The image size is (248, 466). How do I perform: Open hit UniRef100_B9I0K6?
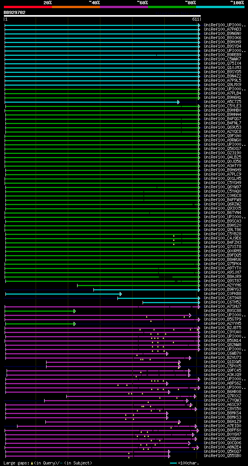(x=223, y=38)
